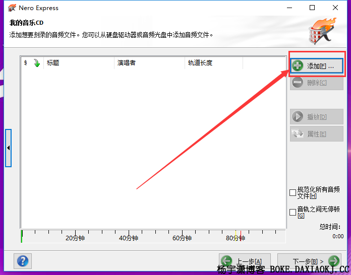Open 属性 (Properties) button
Screen dimensions: 351x275
tap(317, 133)
